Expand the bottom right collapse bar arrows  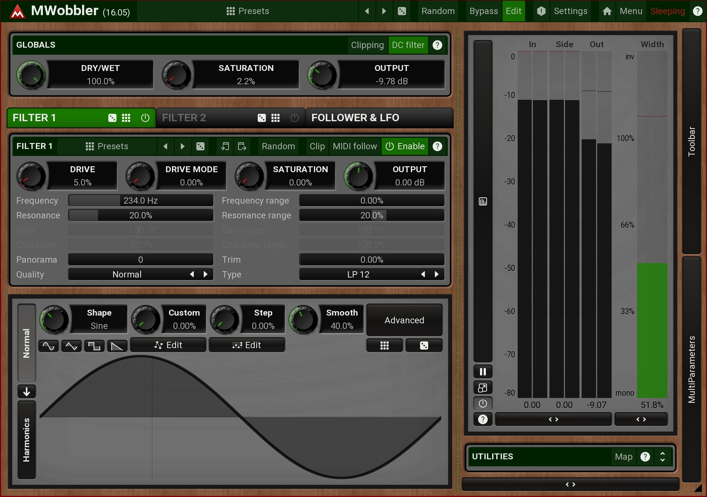(571, 484)
